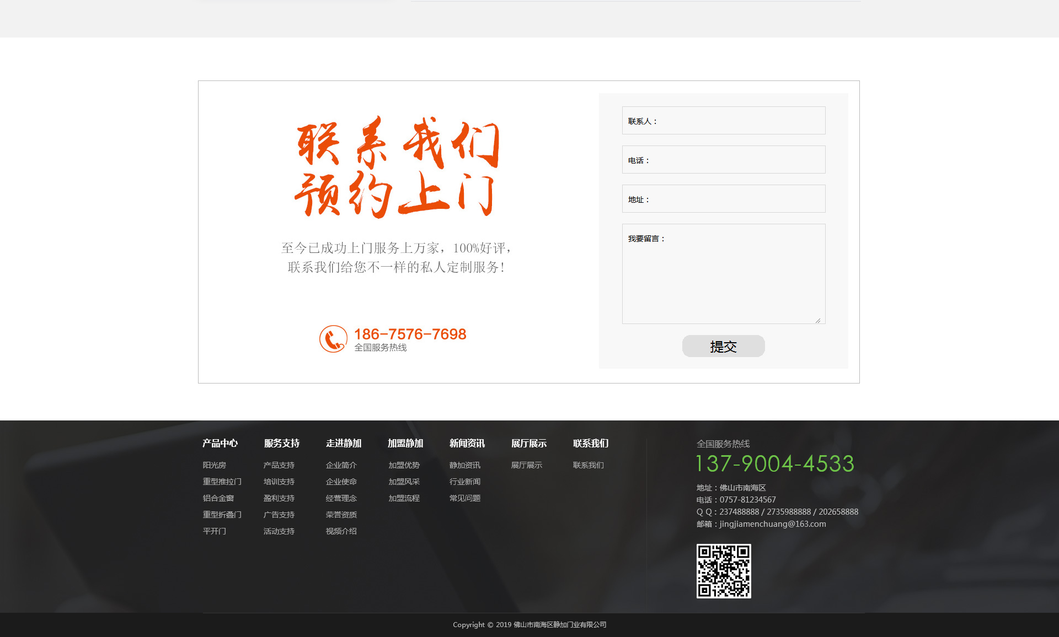Open the 产品中心 footer menu heading

pyautogui.click(x=220, y=443)
